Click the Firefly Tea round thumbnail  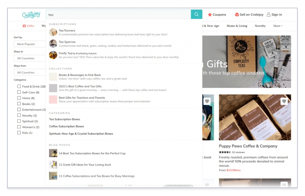point(53,55)
